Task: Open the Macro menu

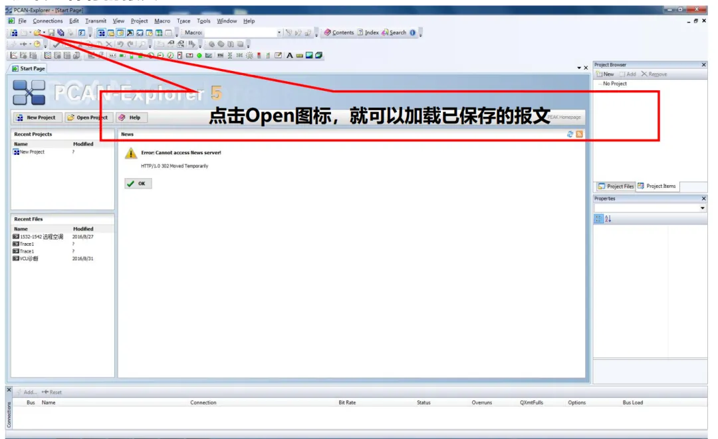Action: (162, 21)
